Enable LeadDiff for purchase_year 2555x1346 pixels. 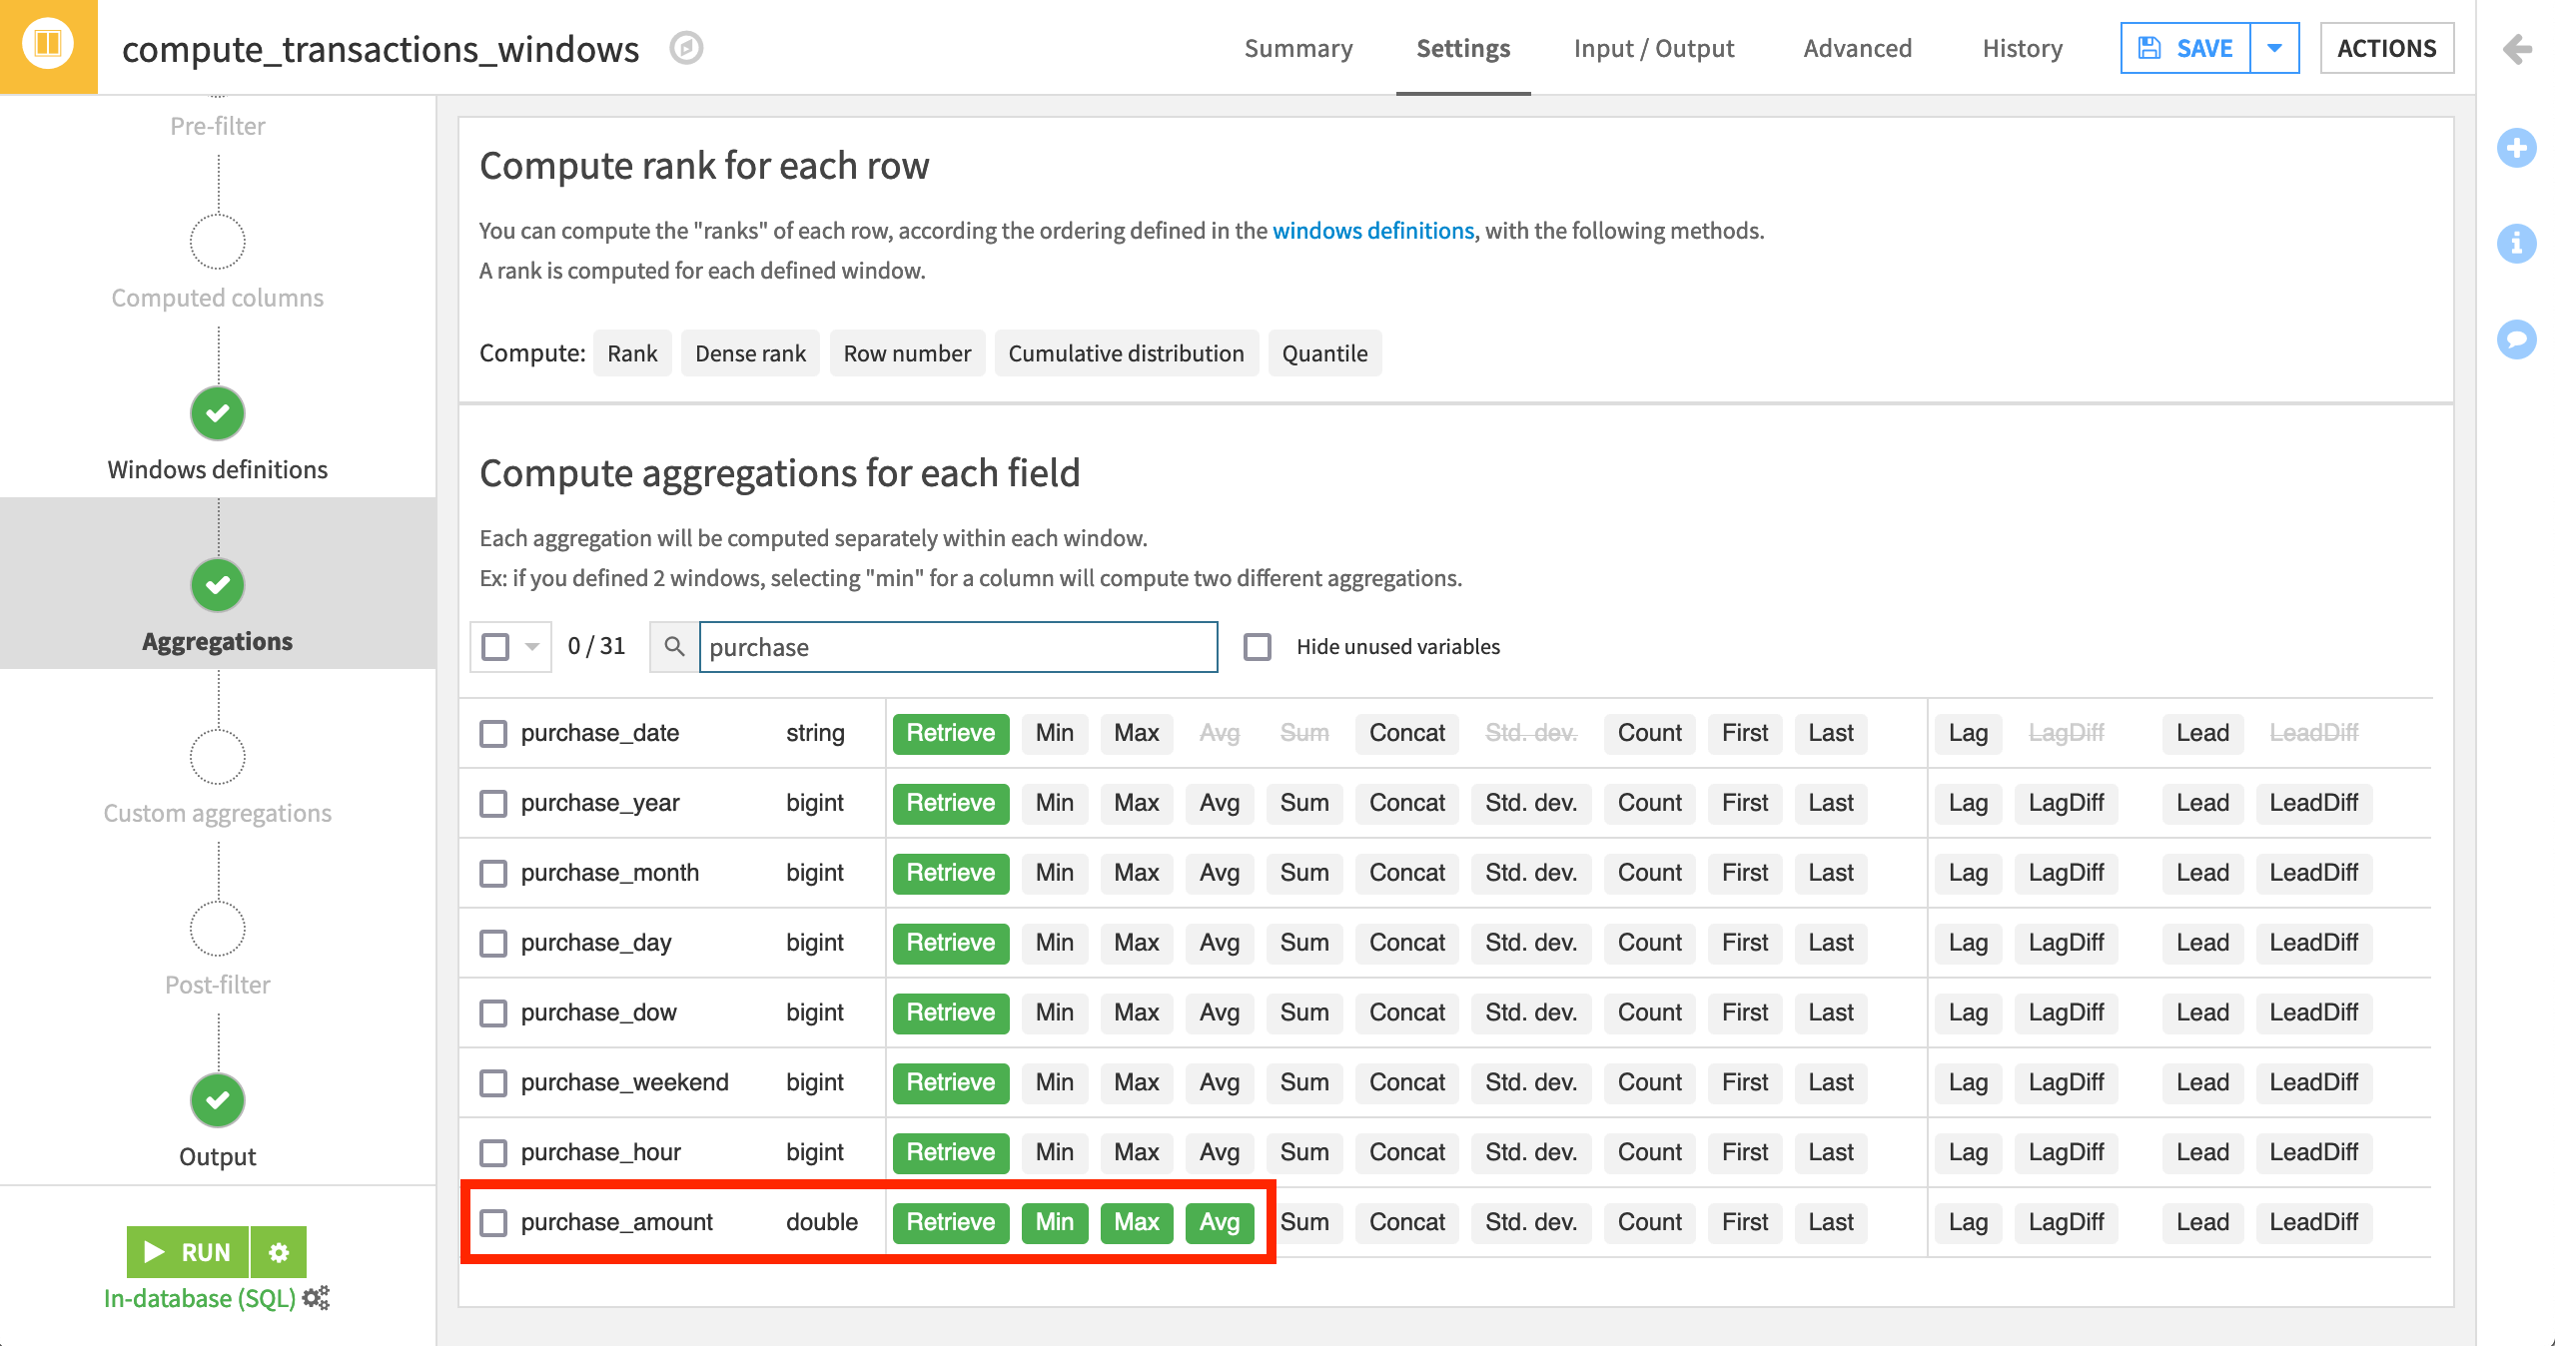[2313, 803]
